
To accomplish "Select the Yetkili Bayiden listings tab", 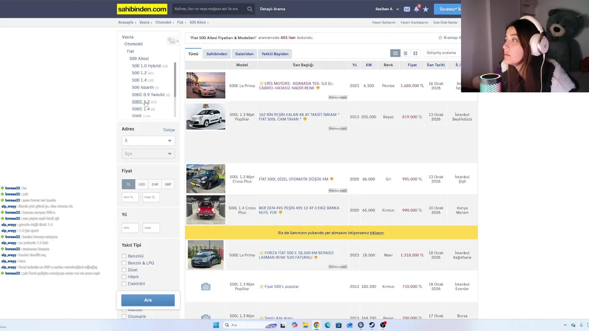I will [275, 54].
